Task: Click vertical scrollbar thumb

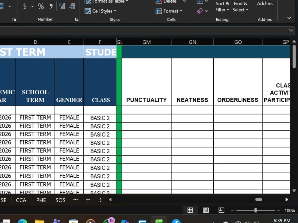Action: coord(294,56)
